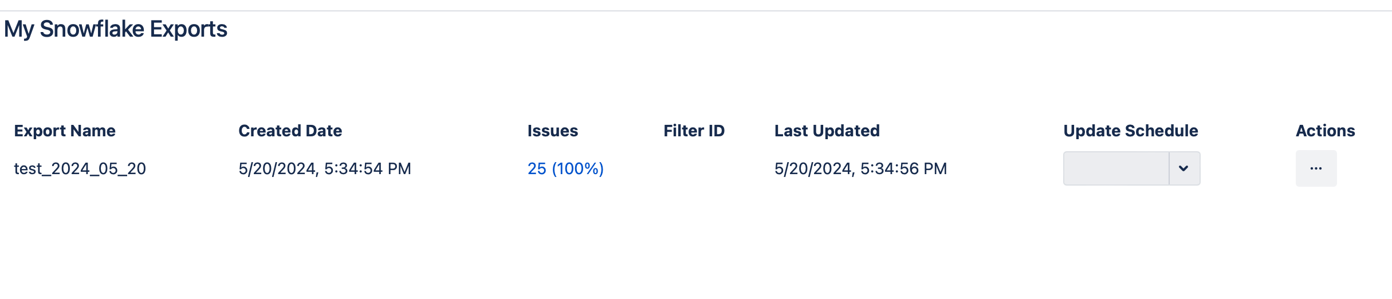Click the 5:34:56 PM last updated time
The image size is (1392, 299).
903,168
